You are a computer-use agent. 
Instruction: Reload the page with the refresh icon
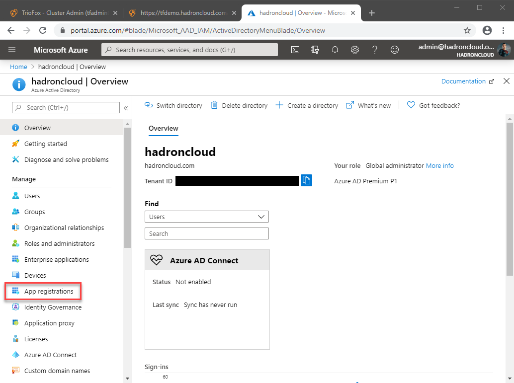[43, 30]
